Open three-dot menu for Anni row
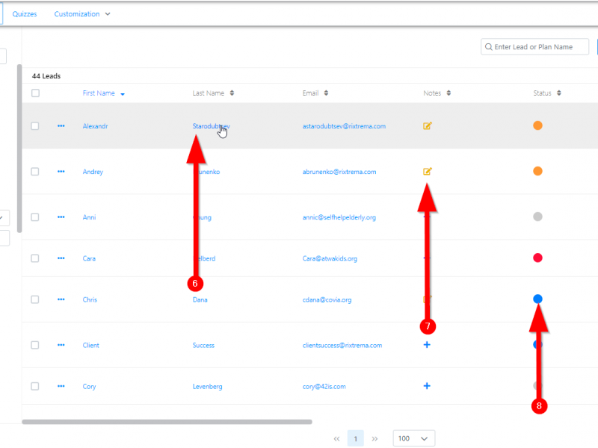This screenshot has height=448, width=598. click(61, 217)
